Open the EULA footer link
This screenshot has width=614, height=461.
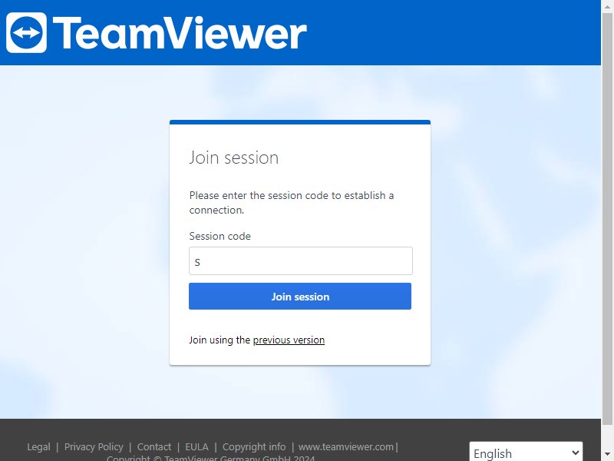point(196,447)
